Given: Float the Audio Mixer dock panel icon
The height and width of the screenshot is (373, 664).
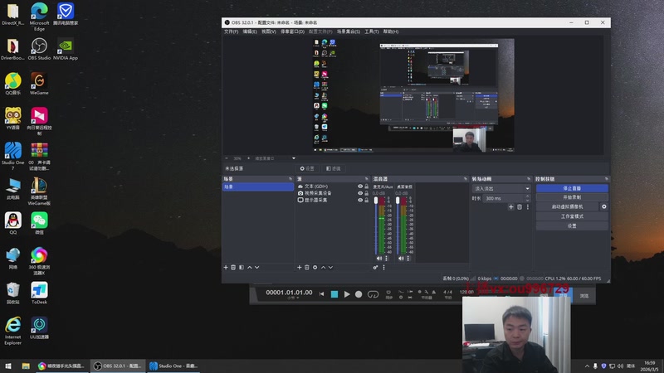Looking at the screenshot, I should 466,179.
